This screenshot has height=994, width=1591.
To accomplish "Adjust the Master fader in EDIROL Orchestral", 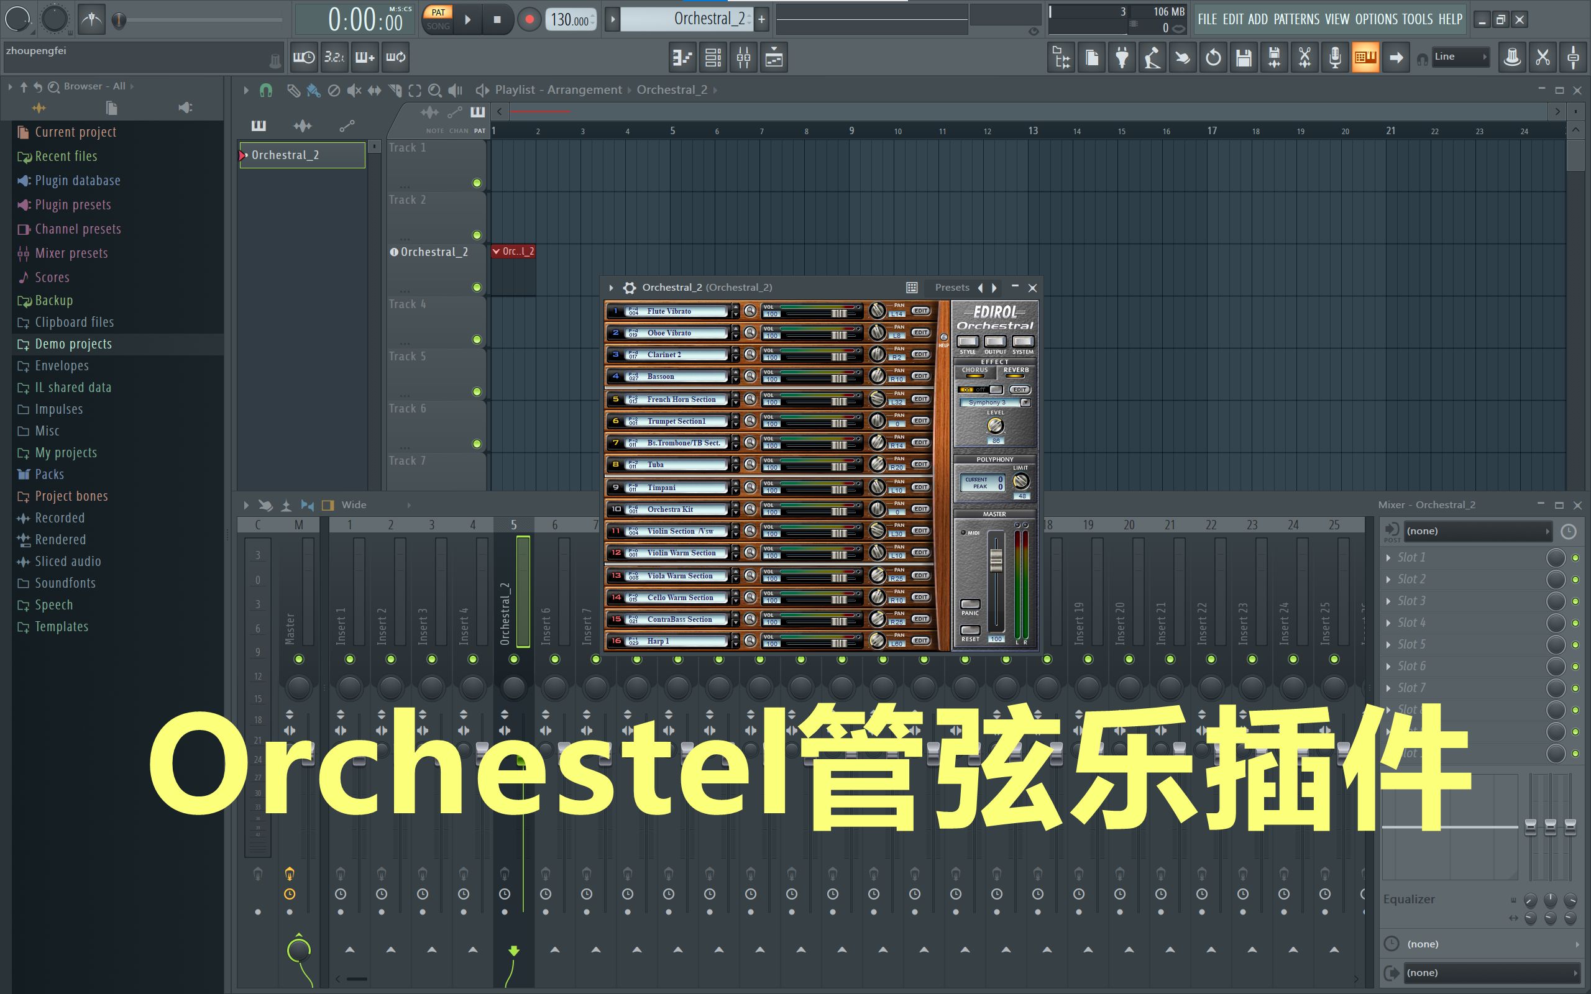I will (996, 562).
